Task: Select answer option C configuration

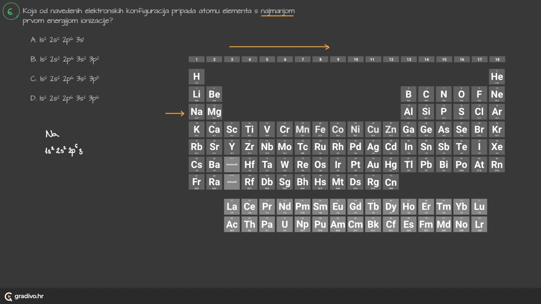Action: [x=65, y=79]
